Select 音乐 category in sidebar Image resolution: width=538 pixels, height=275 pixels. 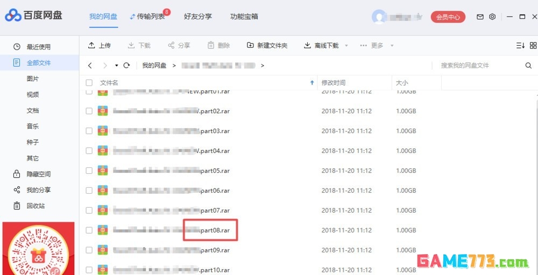[33, 126]
